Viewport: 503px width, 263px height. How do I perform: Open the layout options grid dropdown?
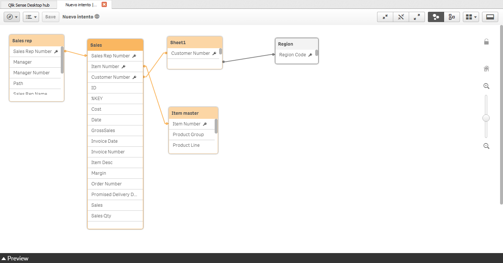tap(471, 17)
